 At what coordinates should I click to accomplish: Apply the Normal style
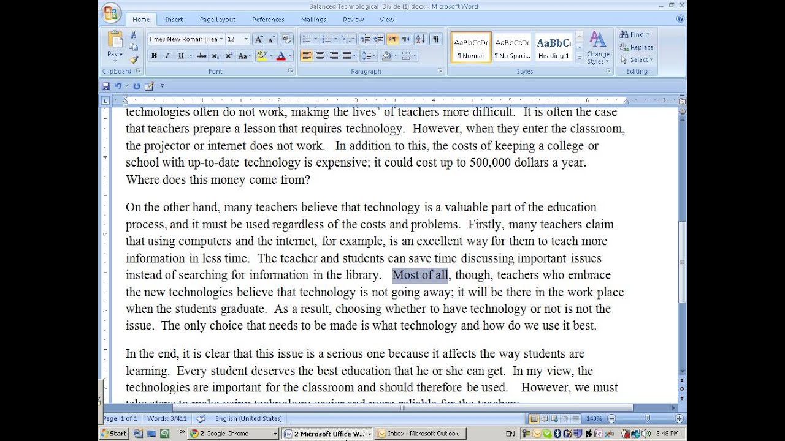471,47
